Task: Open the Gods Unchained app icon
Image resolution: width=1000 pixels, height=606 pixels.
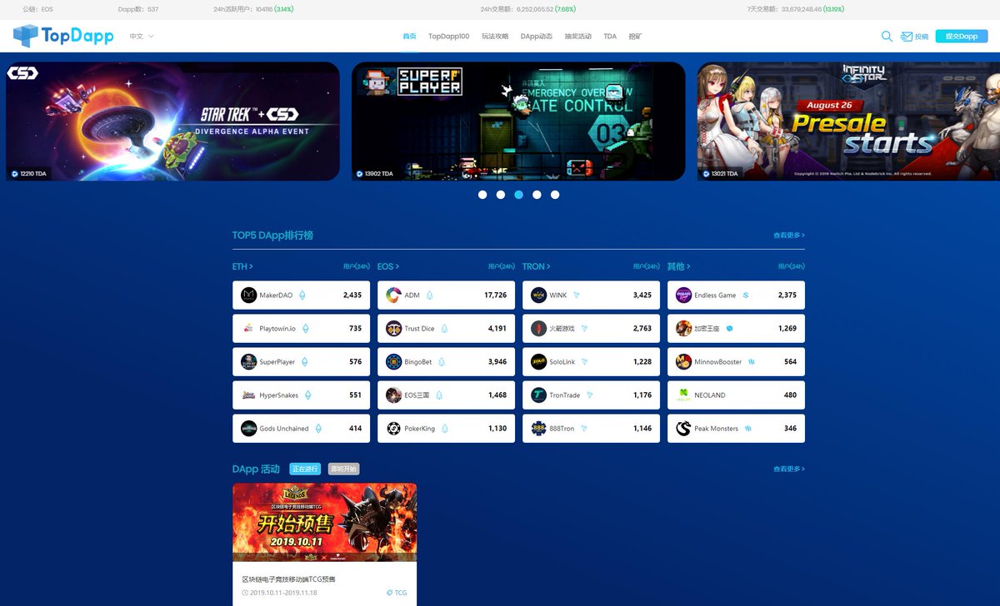Action: point(248,429)
